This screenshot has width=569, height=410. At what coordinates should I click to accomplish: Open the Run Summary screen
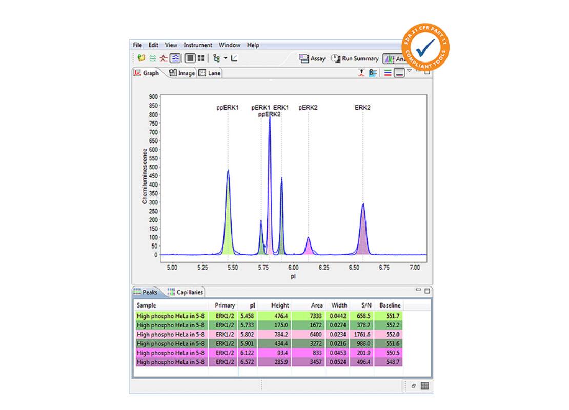(x=355, y=58)
